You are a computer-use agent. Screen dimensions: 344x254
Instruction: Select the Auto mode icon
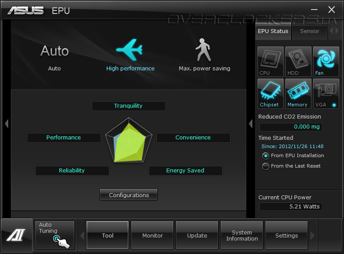54,51
